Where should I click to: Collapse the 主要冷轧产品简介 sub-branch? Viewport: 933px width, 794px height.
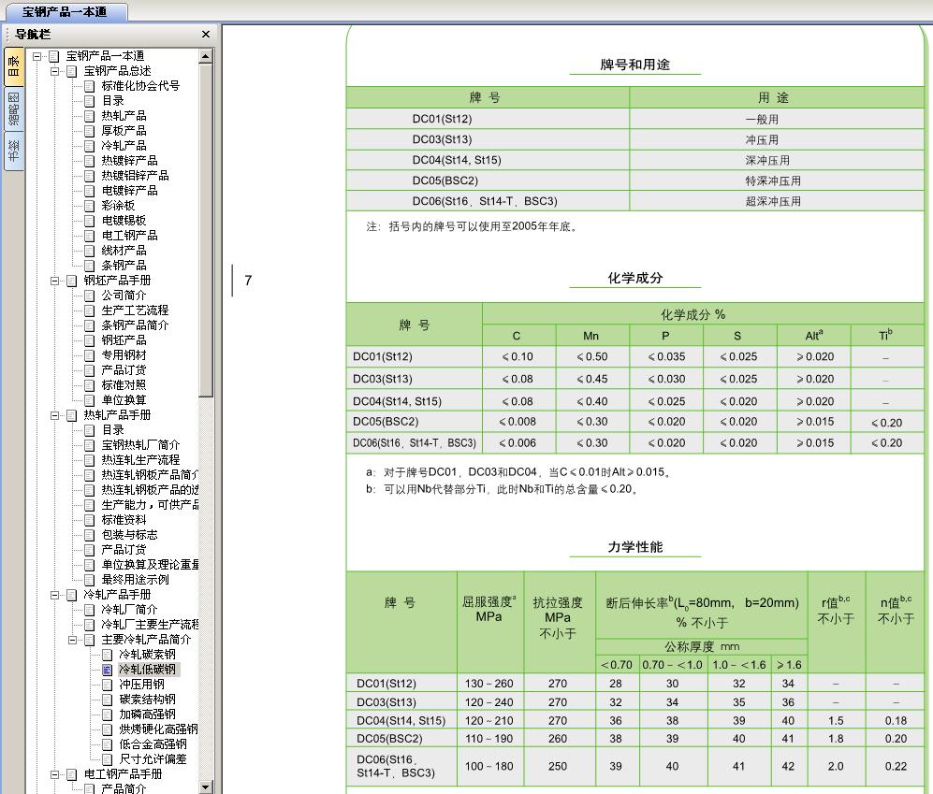pos(73,640)
